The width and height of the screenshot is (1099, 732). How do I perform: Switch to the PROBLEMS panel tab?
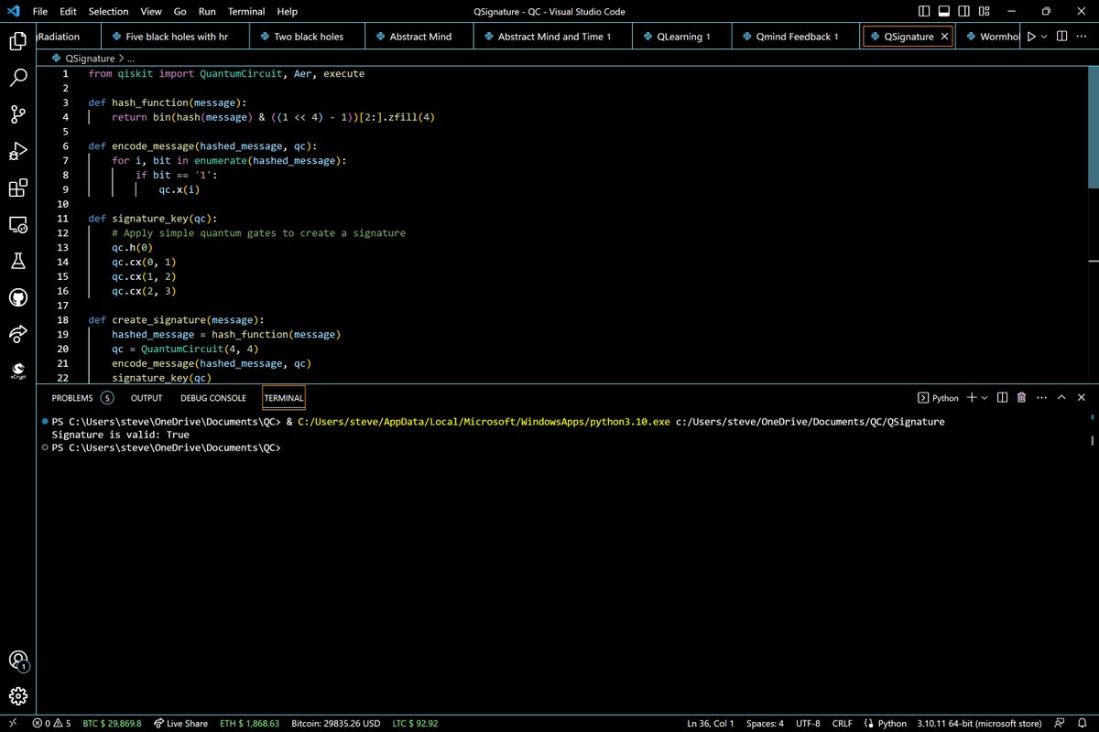tap(72, 398)
